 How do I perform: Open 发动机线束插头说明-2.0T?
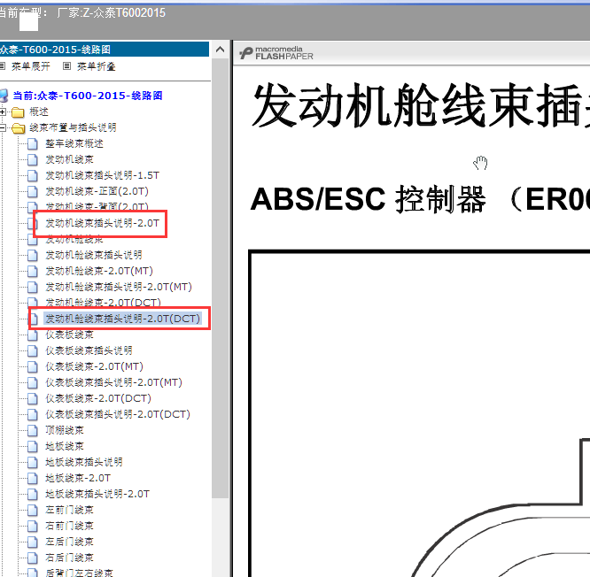click(103, 223)
